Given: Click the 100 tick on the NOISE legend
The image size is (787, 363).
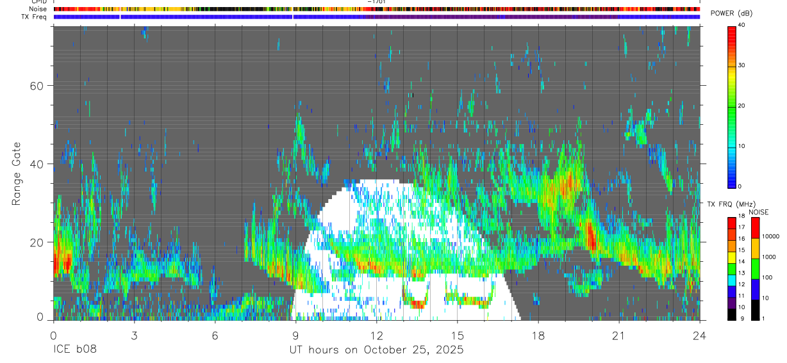Looking at the screenshot, I should [766, 277].
